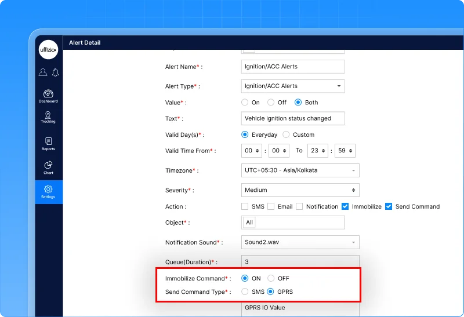Tick the Notification action checkbox

tap(299, 206)
